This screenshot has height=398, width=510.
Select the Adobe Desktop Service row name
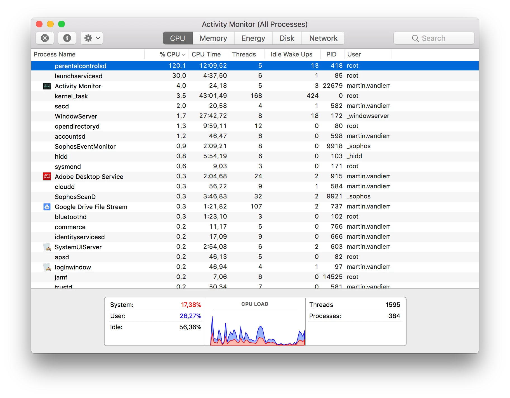[x=89, y=177]
